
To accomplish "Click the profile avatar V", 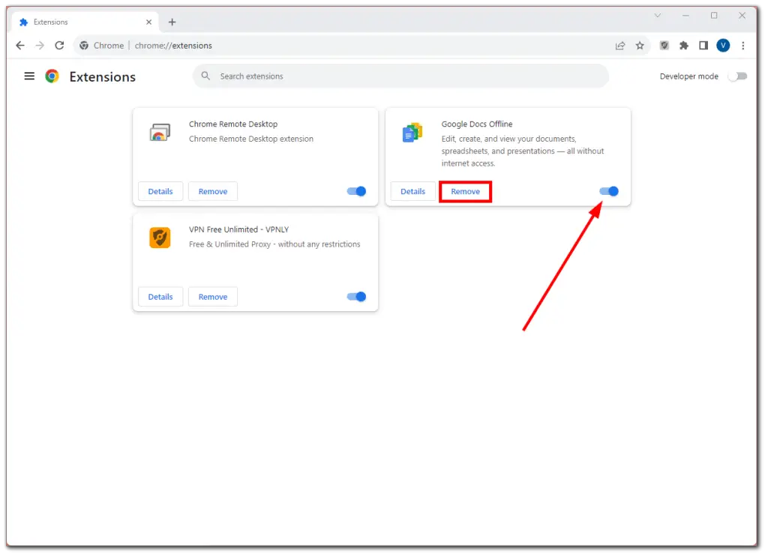I will tap(723, 45).
